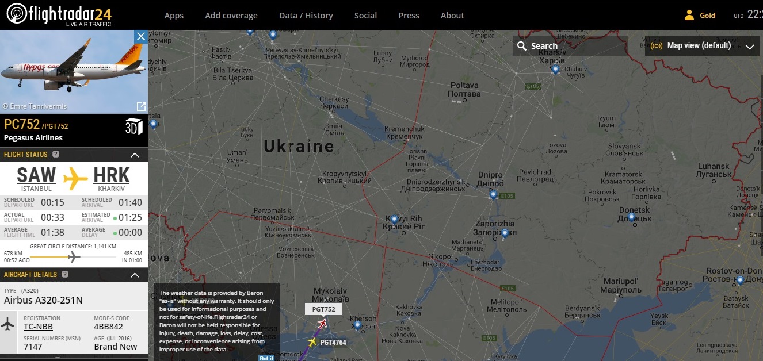Open the TC-NBB registration link
This screenshot has height=361, width=763.
tap(38, 327)
